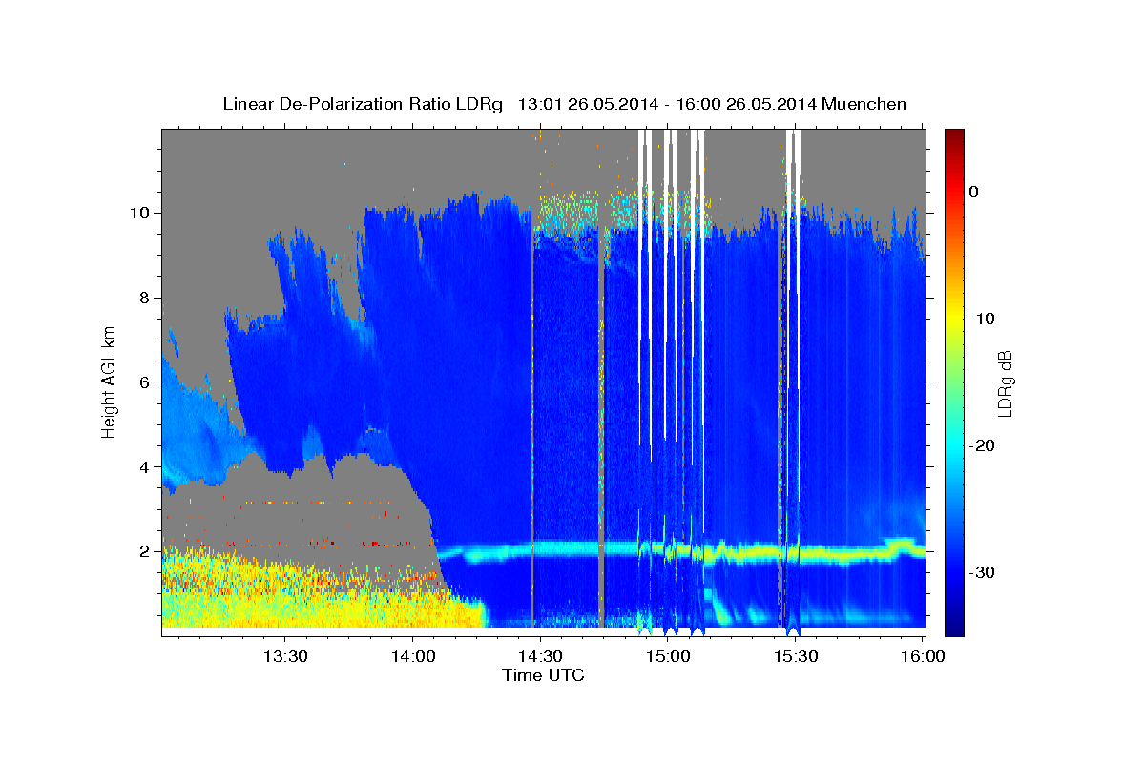
Task: Click the "LDRg dB" colorbar label
Action: (x=1005, y=383)
